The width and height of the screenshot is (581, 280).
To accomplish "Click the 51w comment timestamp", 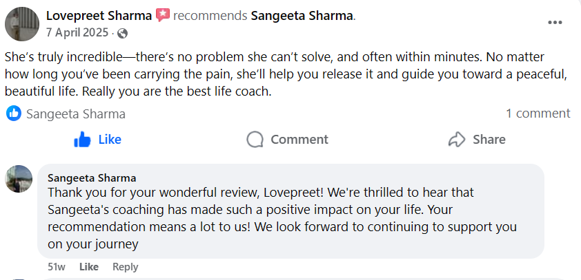I will pyautogui.click(x=57, y=267).
